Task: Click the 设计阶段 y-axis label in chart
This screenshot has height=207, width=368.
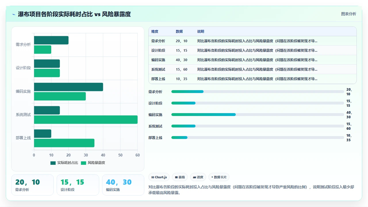Action: [23, 68]
